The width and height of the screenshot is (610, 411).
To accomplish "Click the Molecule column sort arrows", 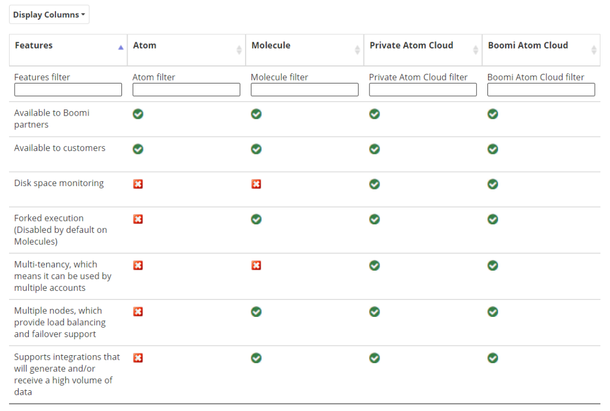I will point(357,50).
